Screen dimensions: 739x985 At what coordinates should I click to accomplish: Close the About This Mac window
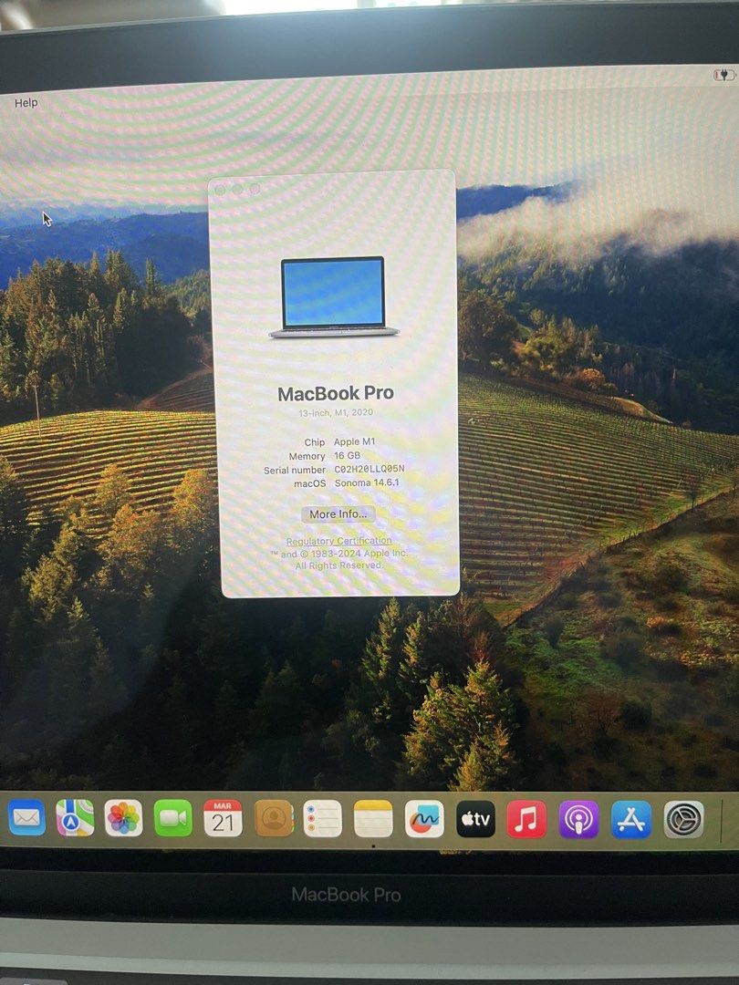pyautogui.click(x=220, y=189)
